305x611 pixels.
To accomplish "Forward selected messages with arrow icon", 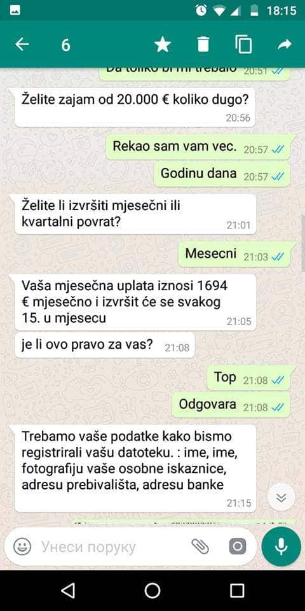I will 285,45.
